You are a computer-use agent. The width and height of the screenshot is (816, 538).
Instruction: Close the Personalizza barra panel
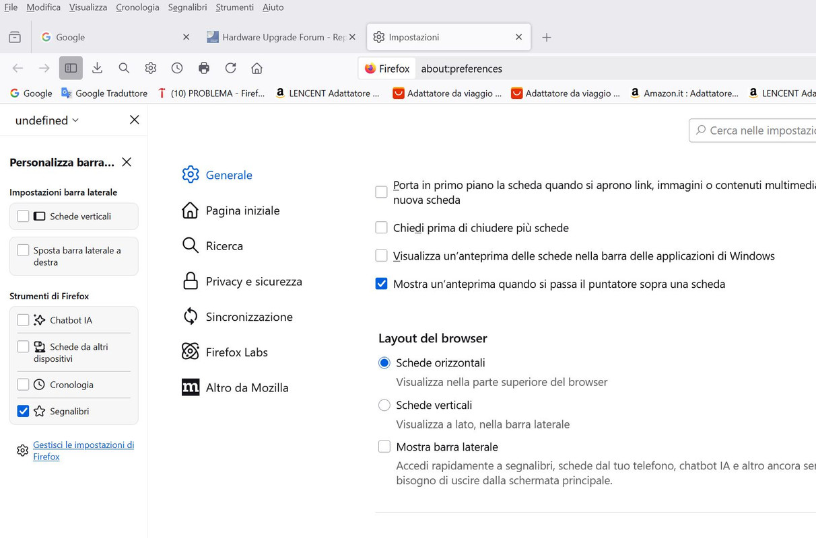pyautogui.click(x=127, y=162)
